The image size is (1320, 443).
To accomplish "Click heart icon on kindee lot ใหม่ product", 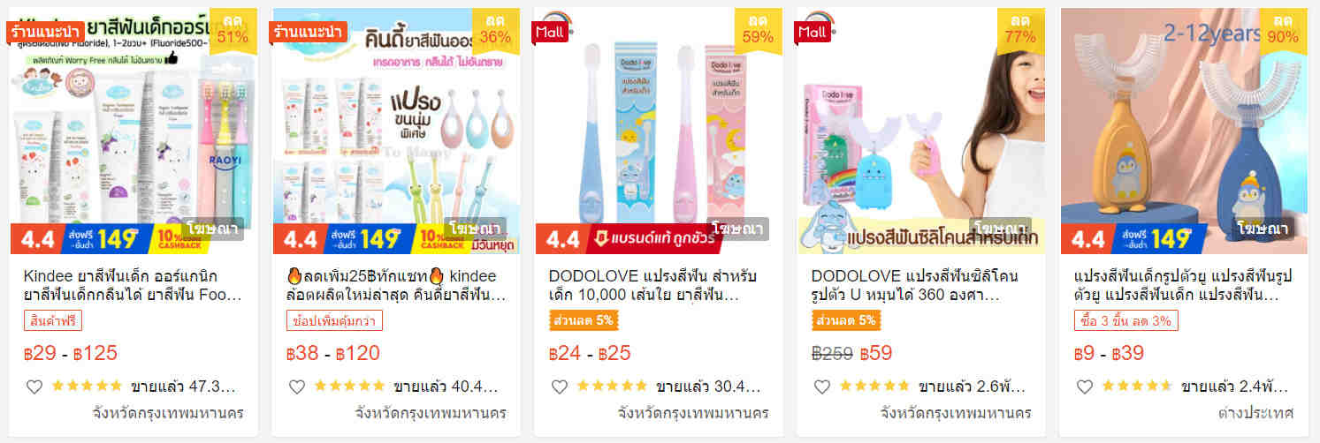I will click(x=297, y=387).
